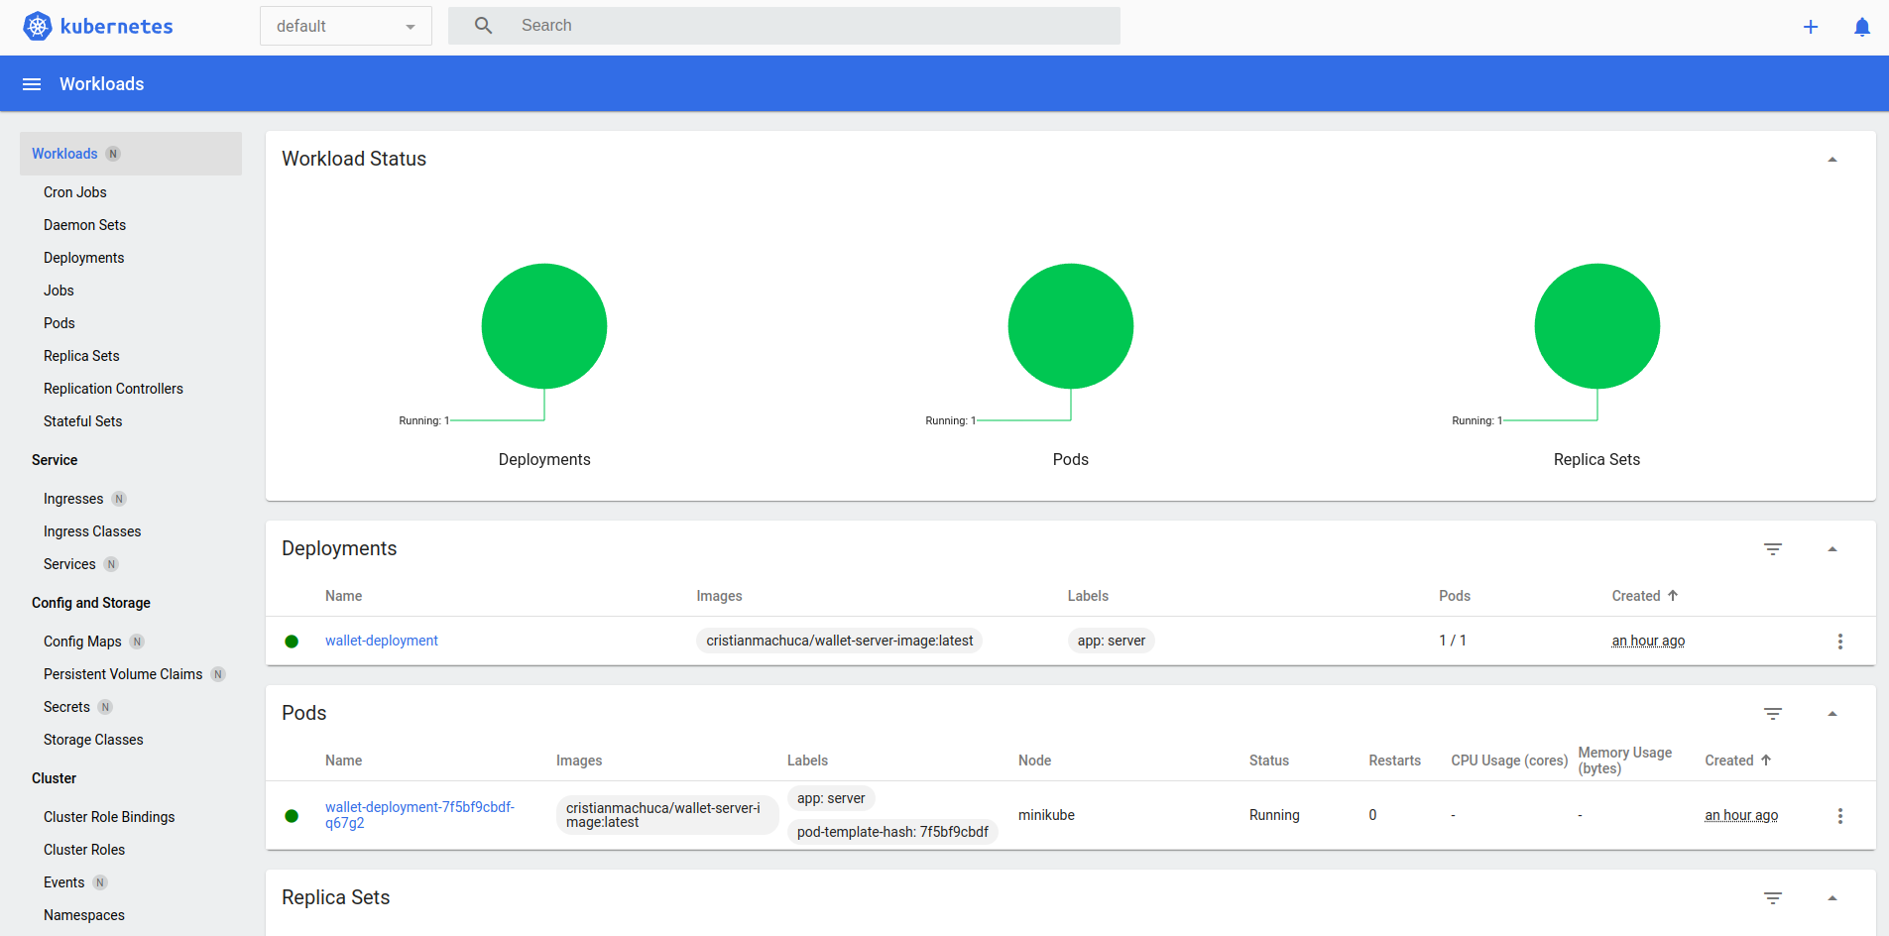Click the plus create-resource icon
The height and width of the screenshot is (936, 1889).
(x=1811, y=27)
